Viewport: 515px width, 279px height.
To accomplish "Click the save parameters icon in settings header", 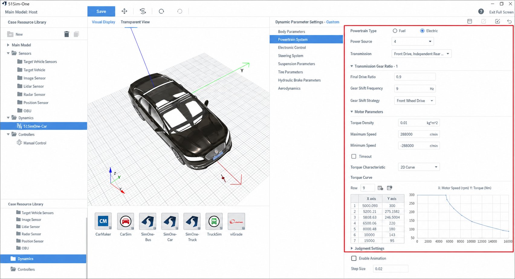I will pyautogui.click(x=470, y=21).
